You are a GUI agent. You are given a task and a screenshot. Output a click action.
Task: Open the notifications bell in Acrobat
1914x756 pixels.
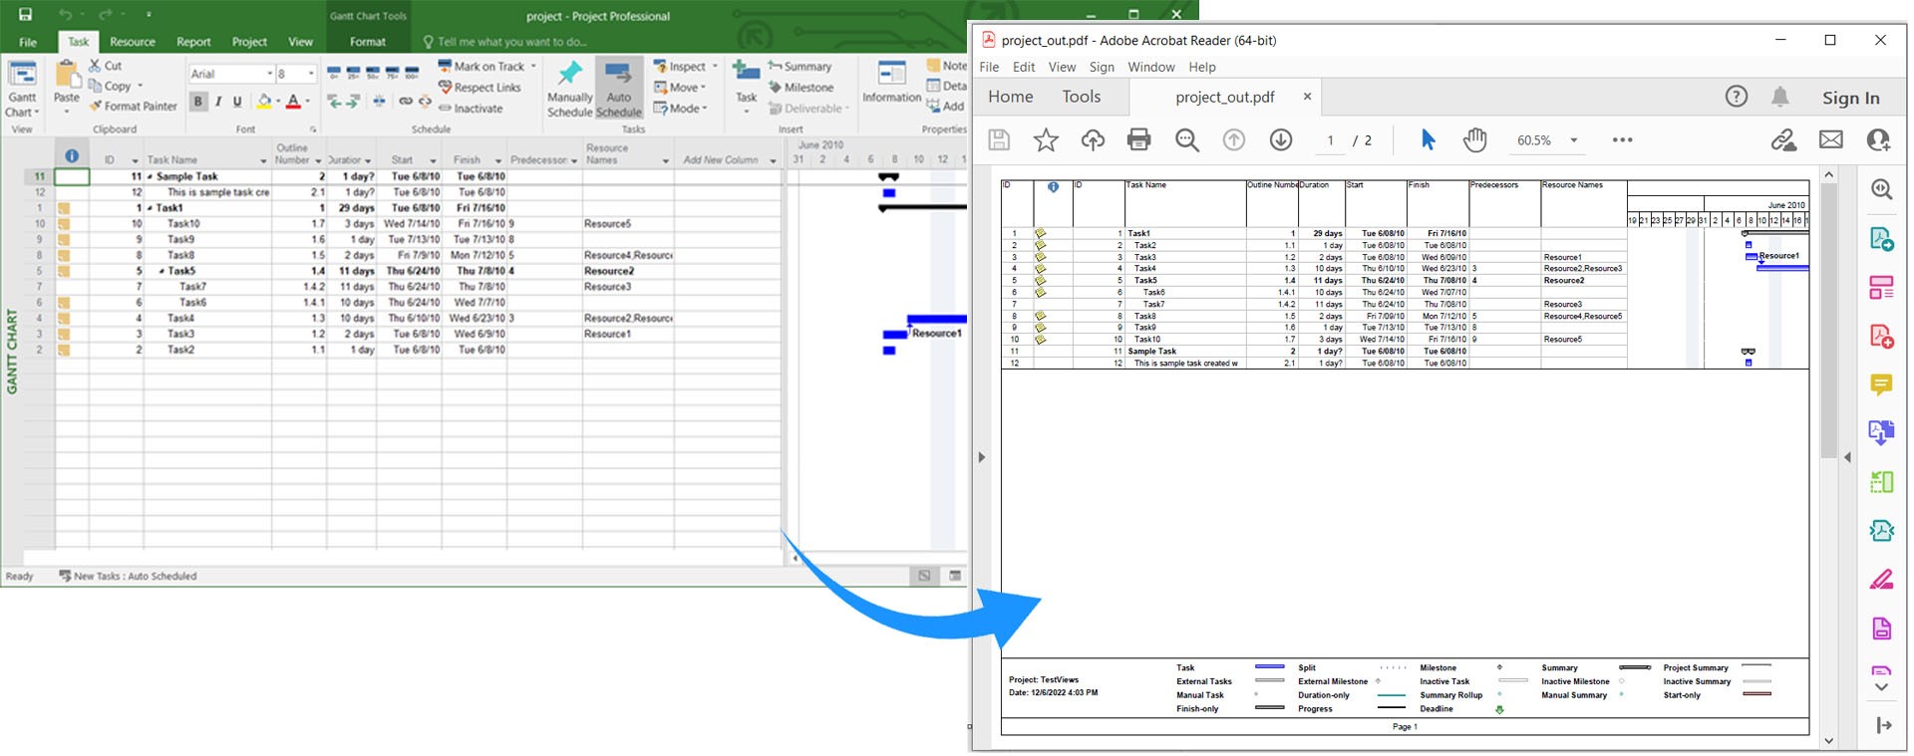pos(1779,97)
